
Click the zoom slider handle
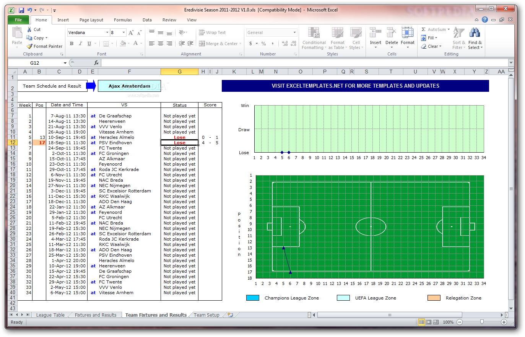[x=482, y=322]
